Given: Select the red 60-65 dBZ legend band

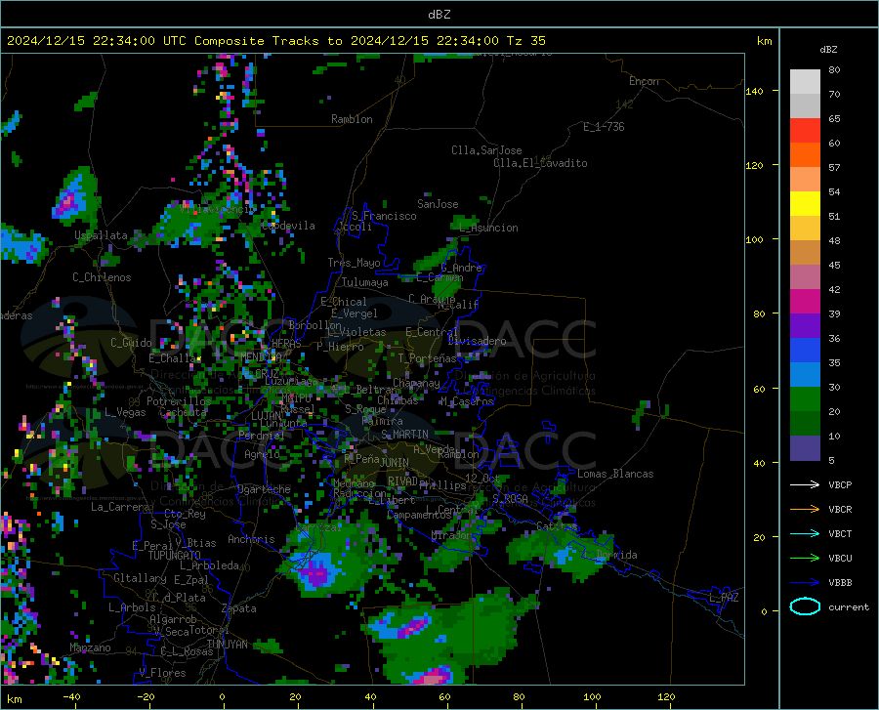Looking at the screenshot, I should pos(805,131).
